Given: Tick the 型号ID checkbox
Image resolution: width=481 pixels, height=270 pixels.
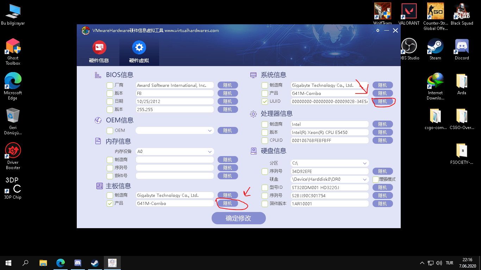Looking at the screenshot, I should [x=265, y=188].
